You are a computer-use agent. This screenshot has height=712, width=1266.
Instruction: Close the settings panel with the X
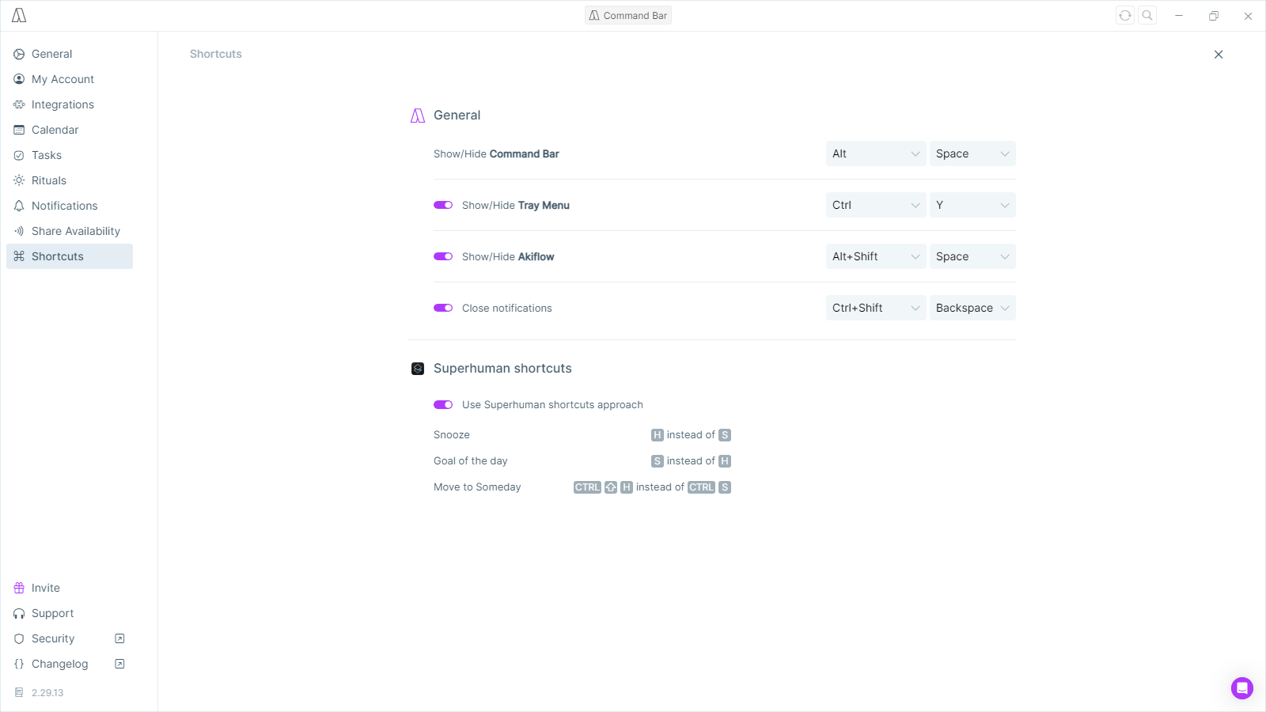[1219, 55]
